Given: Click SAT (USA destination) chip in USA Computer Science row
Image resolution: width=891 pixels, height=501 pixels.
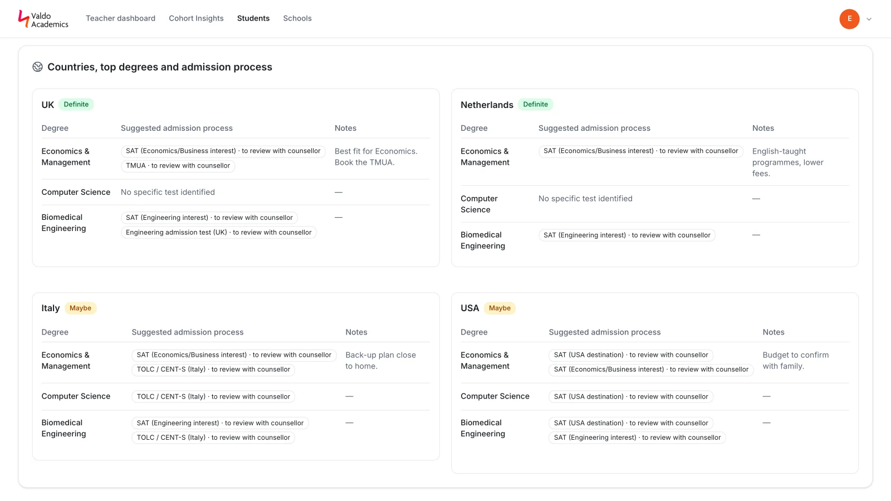Looking at the screenshot, I should (631, 397).
